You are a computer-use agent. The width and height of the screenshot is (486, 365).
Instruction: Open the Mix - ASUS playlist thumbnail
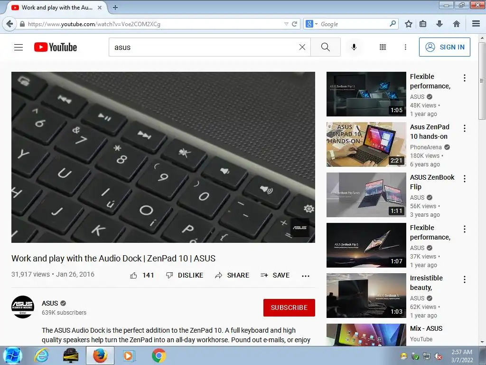point(366,335)
